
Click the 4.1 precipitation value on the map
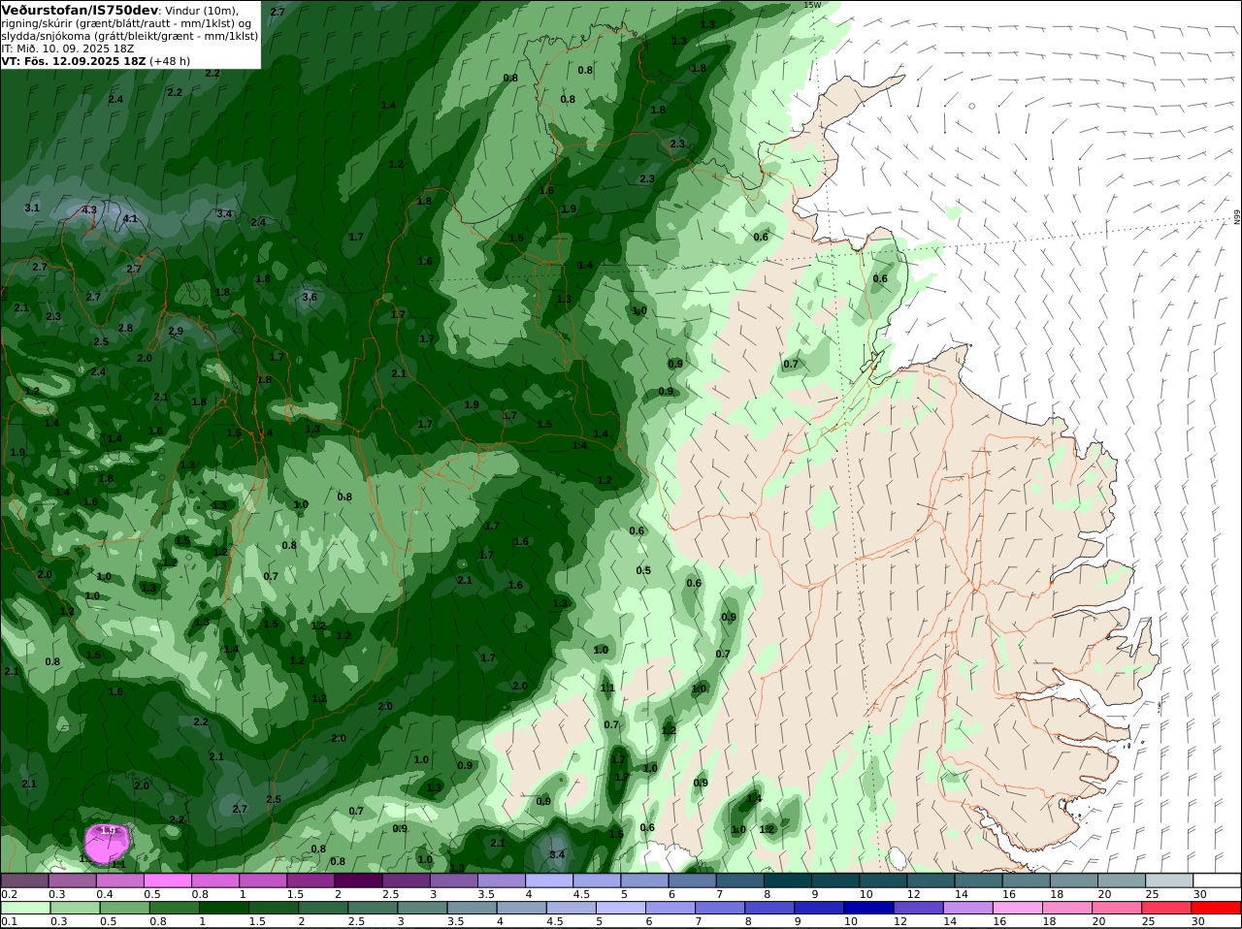click(130, 219)
